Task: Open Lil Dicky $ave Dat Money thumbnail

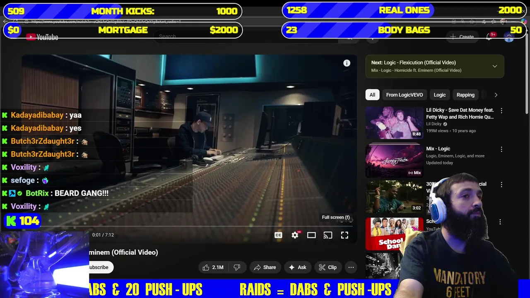Action: 394,123
